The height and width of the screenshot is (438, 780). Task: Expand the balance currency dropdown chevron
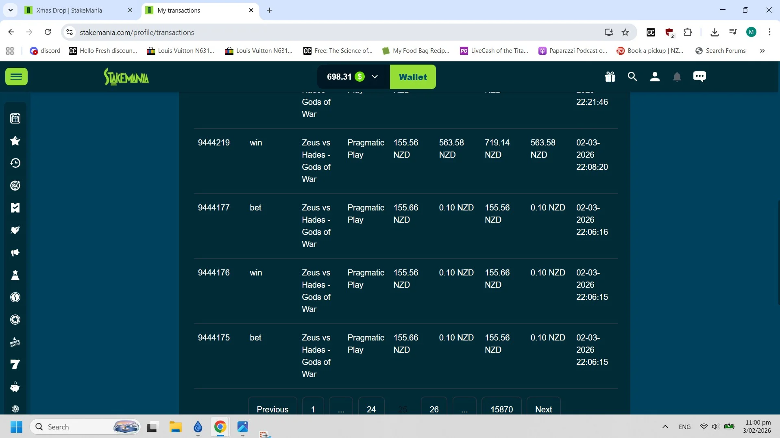click(x=375, y=76)
